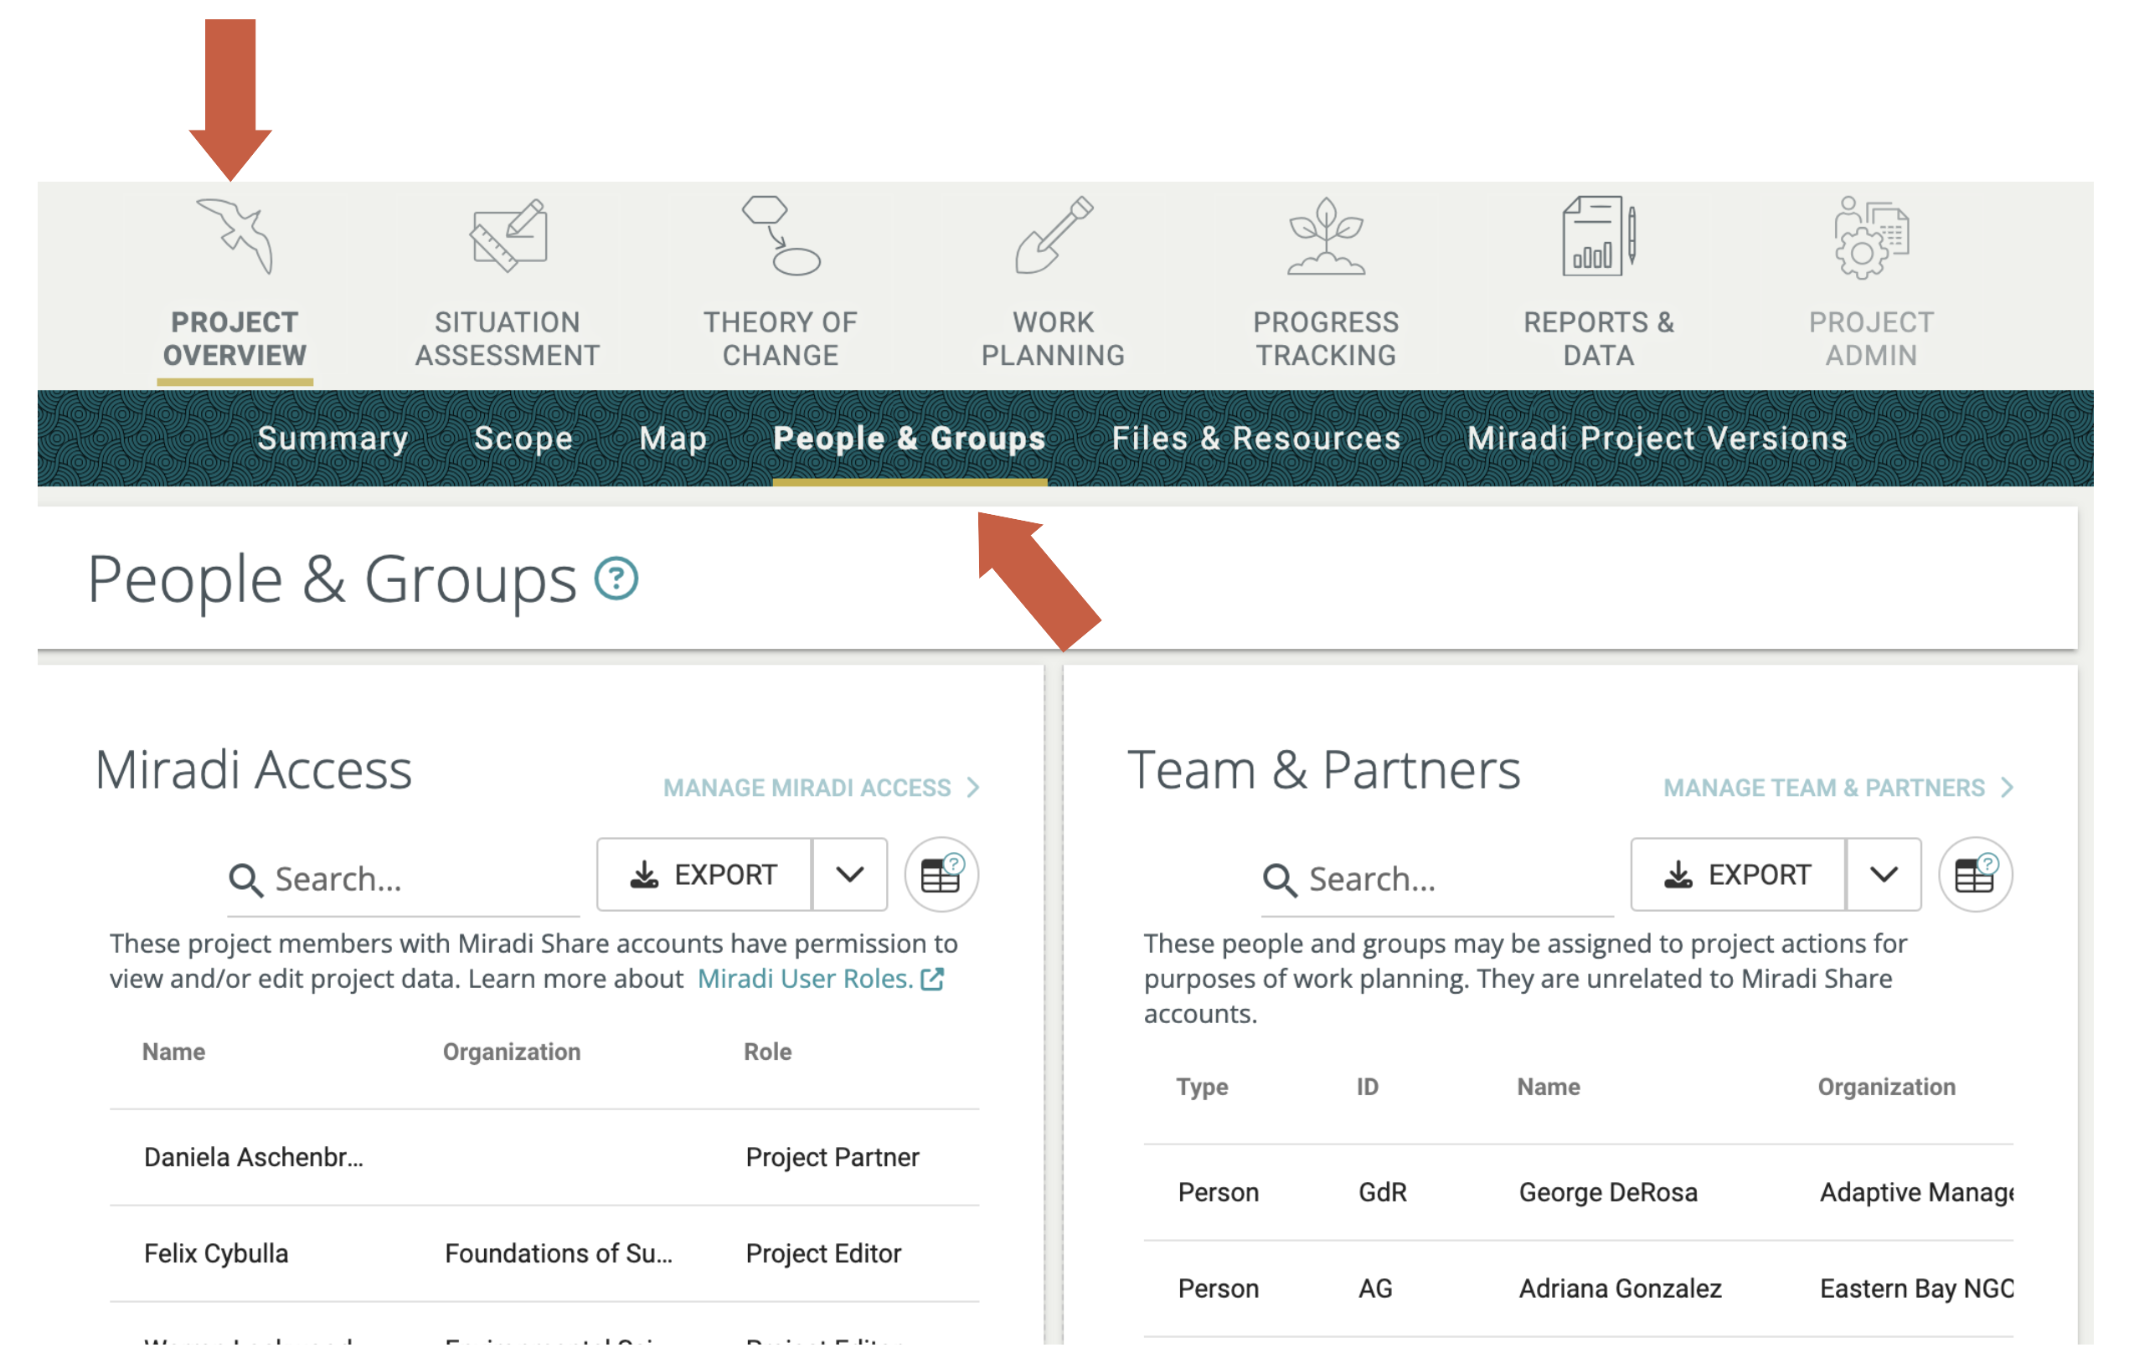The height and width of the screenshot is (1368, 2129).
Task: Open Reports & Data chart icon
Action: [1598, 236]
